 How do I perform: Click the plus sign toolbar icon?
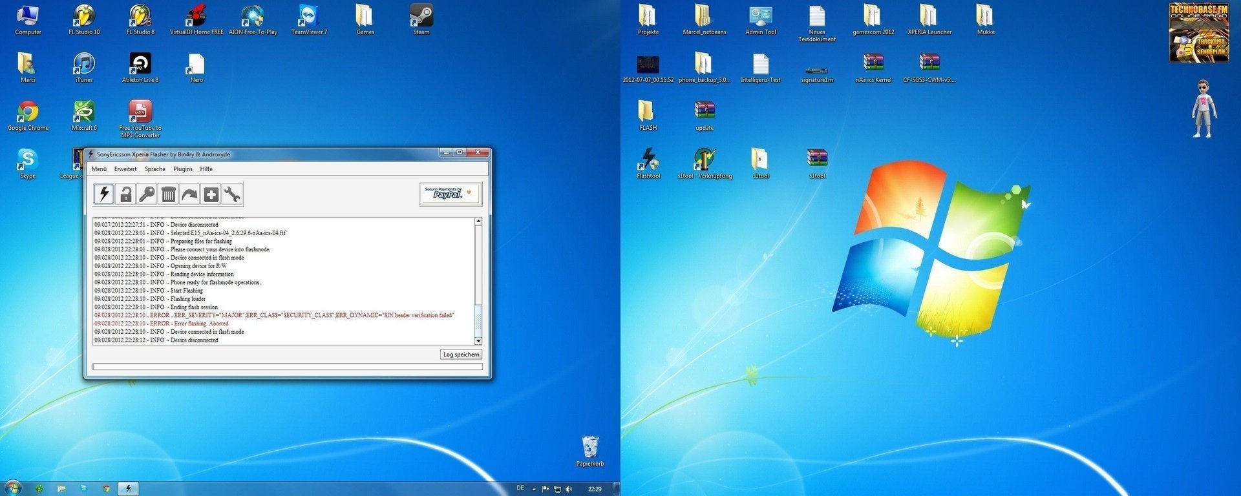coord(211,194)
